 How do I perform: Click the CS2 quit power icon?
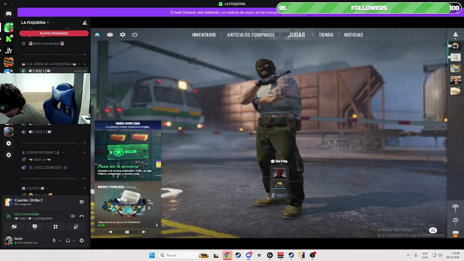(x=135, y=35)
